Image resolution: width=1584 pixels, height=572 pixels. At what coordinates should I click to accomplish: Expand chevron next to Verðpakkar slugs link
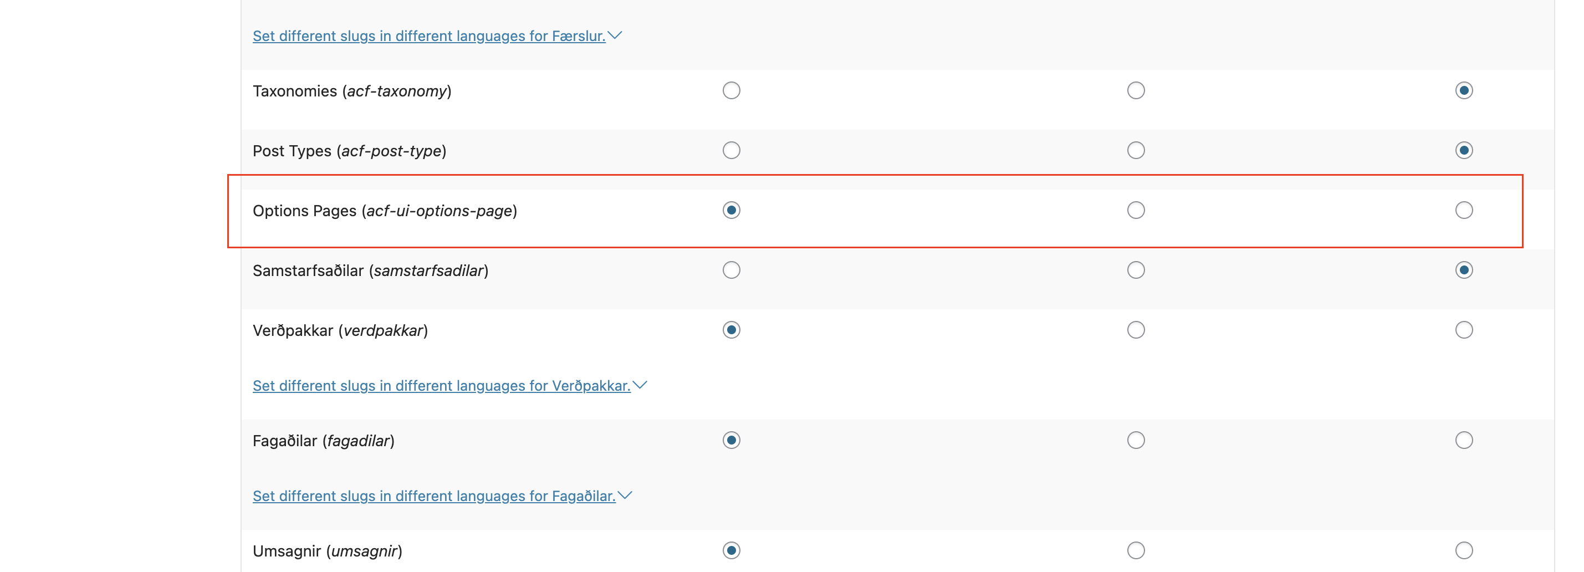640,385
